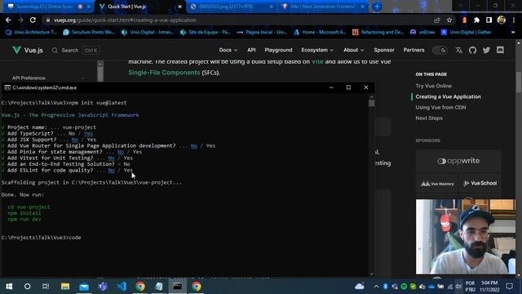Switch to the ScreenApp.IO browser tab
The height and width of the screenshot is (294, 522).
[44, 7]
